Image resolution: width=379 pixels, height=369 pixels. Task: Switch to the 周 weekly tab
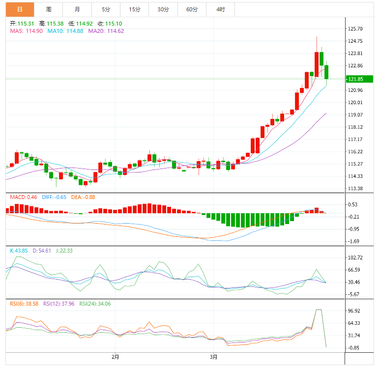(49, 10)
